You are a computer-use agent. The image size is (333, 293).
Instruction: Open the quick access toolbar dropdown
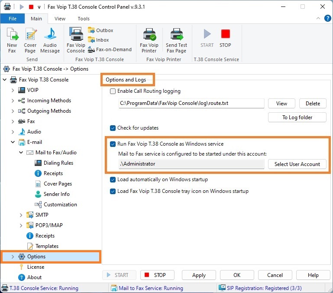39,7
